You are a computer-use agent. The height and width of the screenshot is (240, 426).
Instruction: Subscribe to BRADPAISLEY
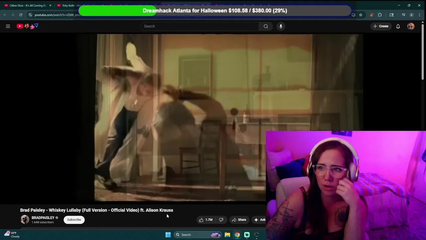tap(74, 220)
